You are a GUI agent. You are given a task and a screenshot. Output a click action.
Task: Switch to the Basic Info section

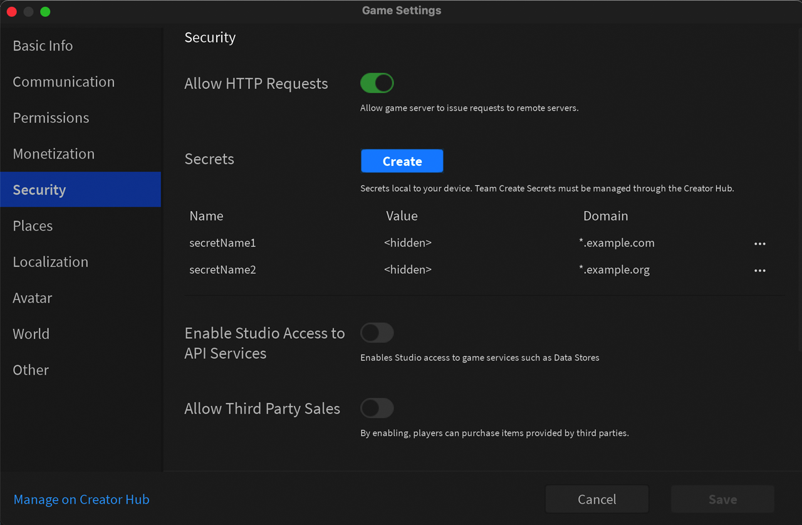point(43,45)
